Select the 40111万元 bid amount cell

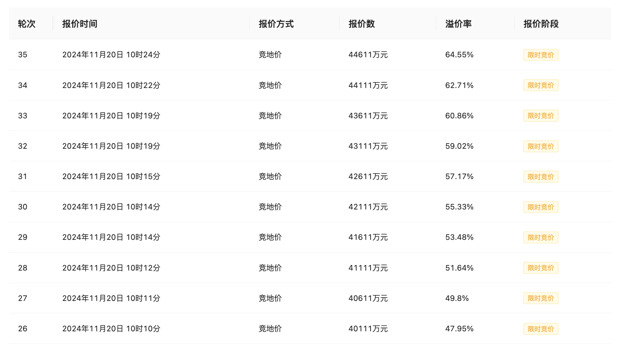coord(368,329)
